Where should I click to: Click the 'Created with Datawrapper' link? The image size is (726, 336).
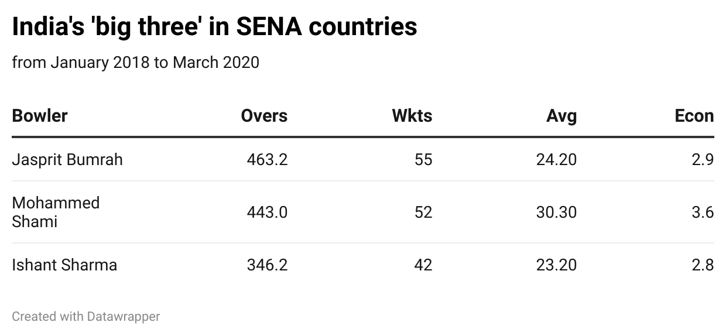pos(86,317)
